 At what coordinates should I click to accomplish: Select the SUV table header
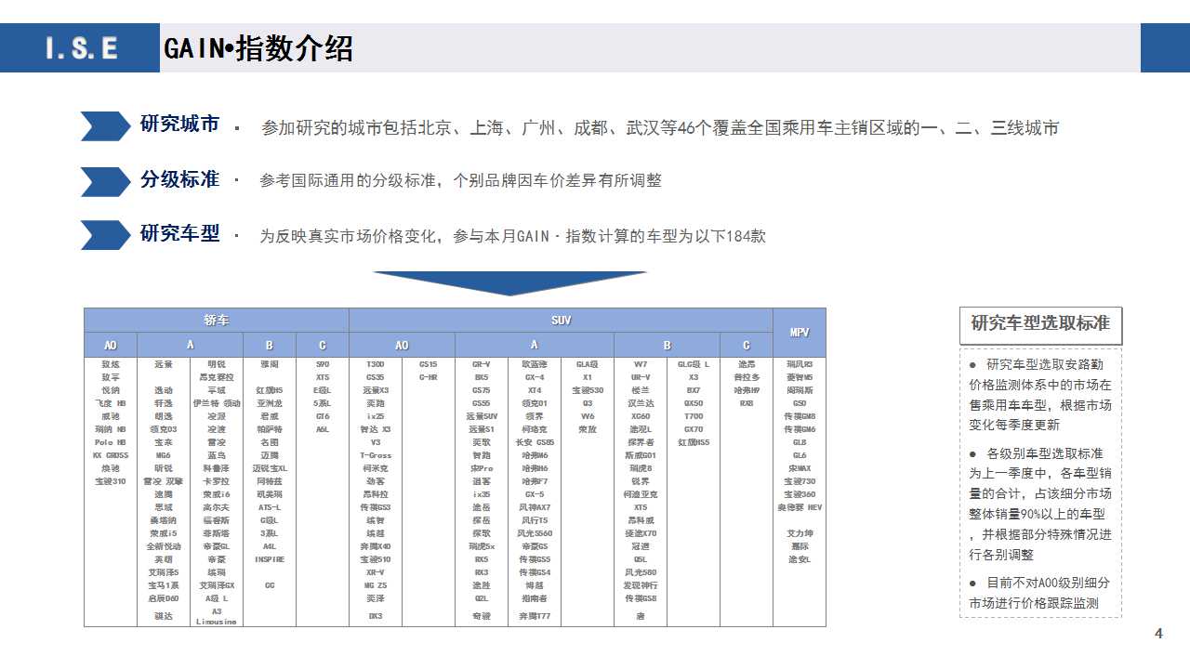[561, 321]
